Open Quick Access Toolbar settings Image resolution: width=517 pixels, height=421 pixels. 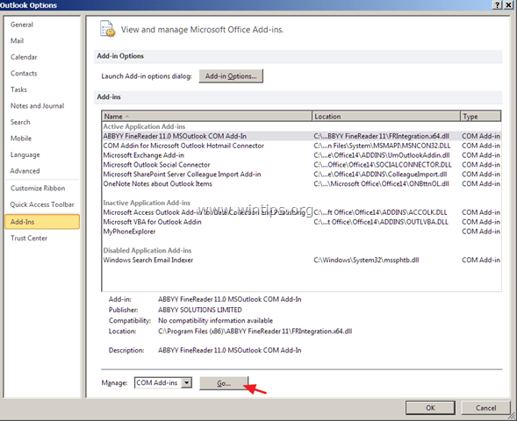(42, 204)
